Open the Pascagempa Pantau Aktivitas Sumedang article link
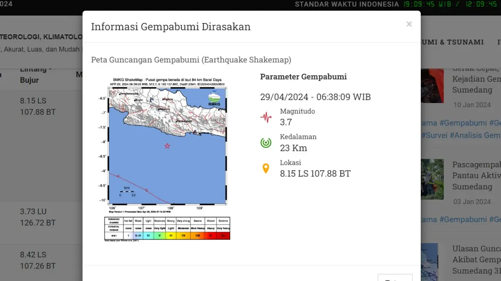The width and height of the screenshot is (501, 281). [x=476, y=176]
